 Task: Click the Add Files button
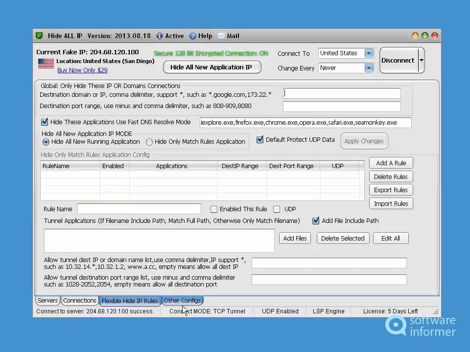click(295, 238)
